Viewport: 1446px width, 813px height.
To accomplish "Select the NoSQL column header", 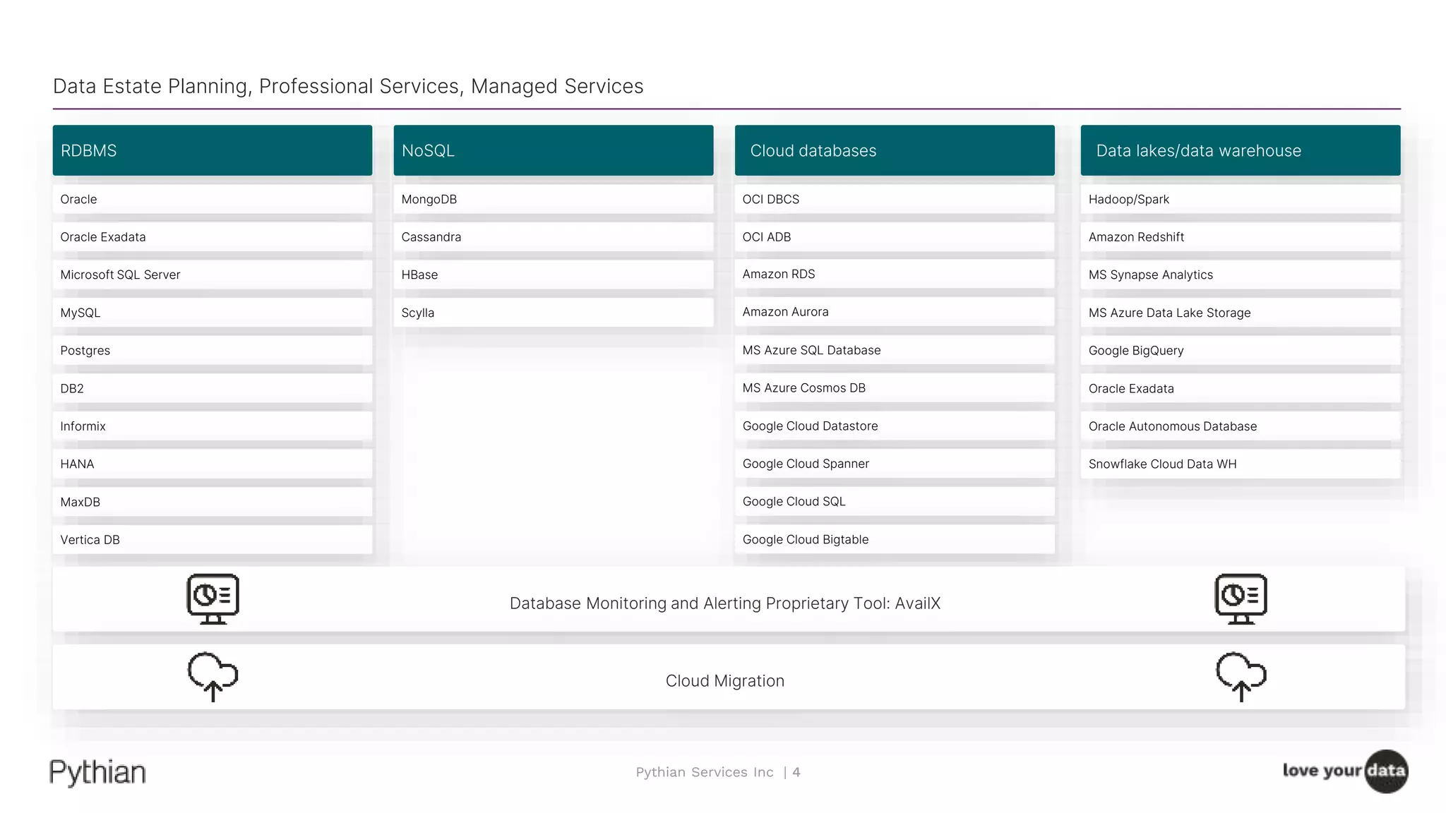I will pos(553,150).
